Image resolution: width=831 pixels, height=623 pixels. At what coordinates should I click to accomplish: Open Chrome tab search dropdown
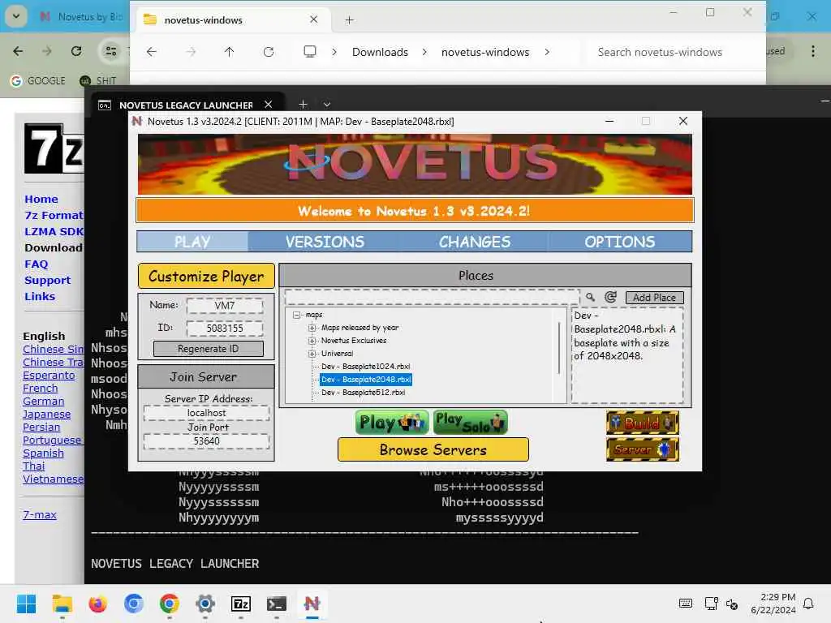coord(16,16)
